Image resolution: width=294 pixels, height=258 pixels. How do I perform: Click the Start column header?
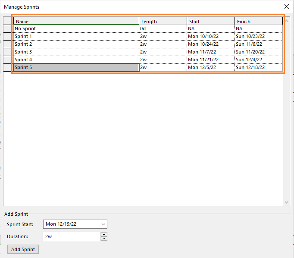tap(210, 21)
